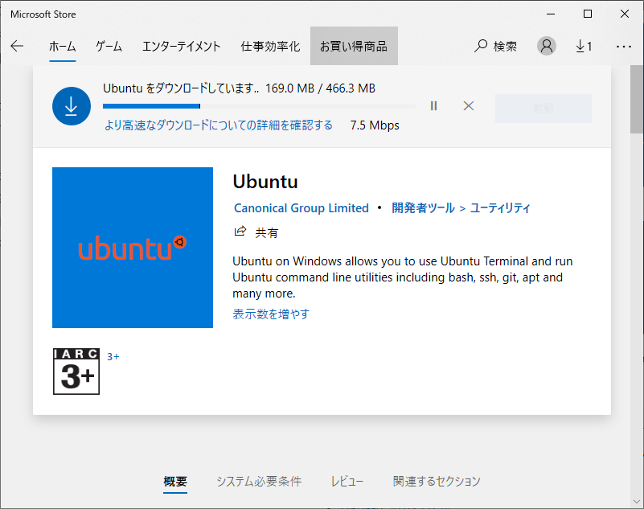
Task: Close the Microsoft Store window
Action: tap(625, 14)
